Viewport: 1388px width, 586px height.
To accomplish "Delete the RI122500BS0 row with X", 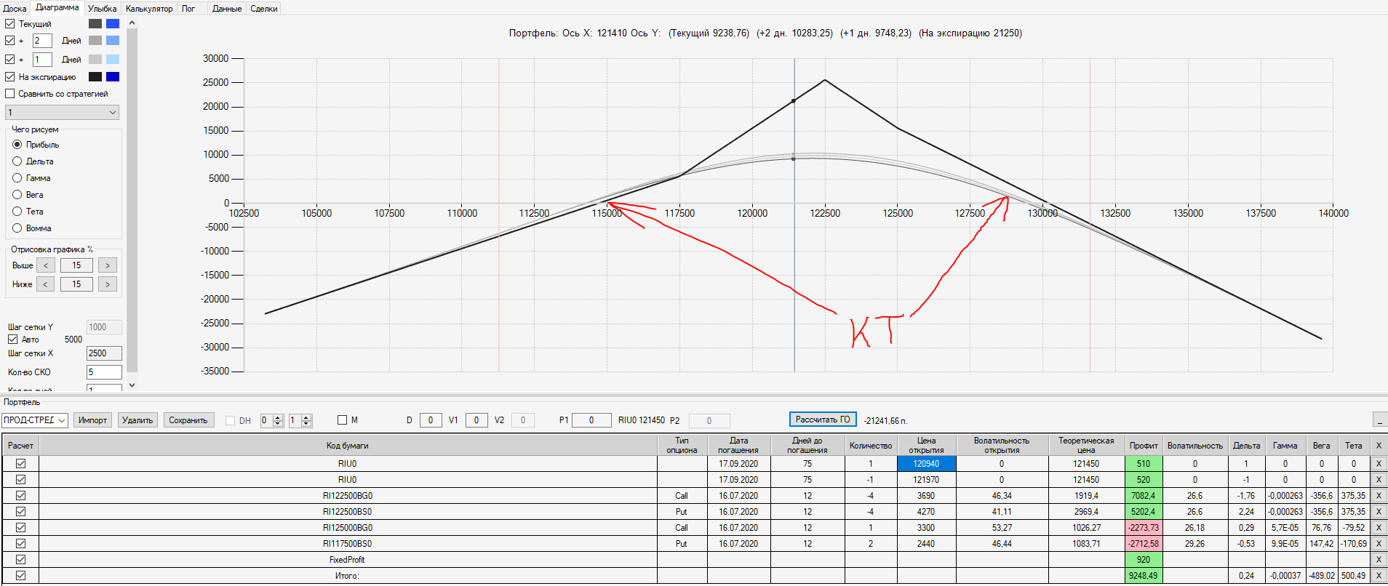I will click(1378, 512).
